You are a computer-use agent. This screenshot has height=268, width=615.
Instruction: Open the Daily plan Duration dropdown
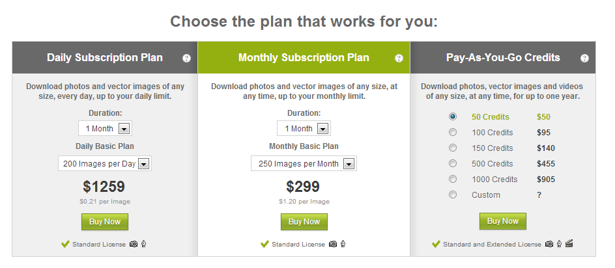(105, 129)
